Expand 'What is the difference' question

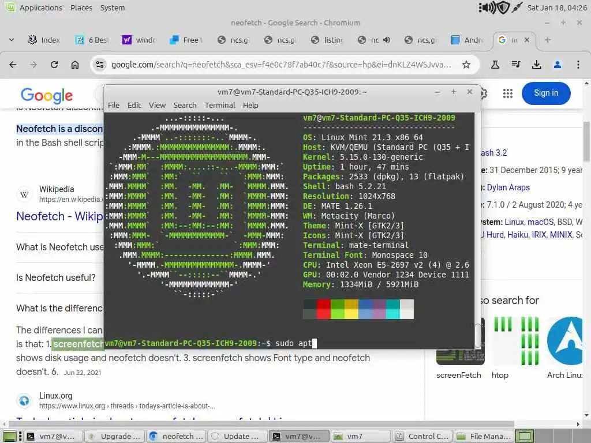59,308
